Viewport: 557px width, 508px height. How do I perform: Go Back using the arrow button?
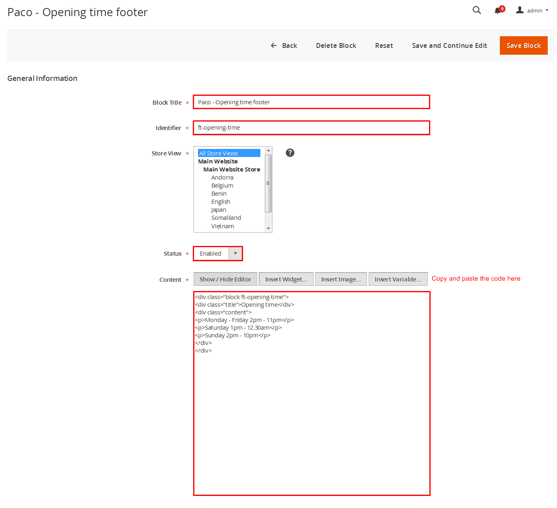click(284, 45)
